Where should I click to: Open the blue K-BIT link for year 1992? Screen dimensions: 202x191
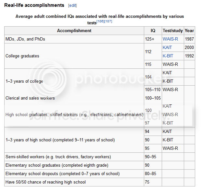click(168, 56)
